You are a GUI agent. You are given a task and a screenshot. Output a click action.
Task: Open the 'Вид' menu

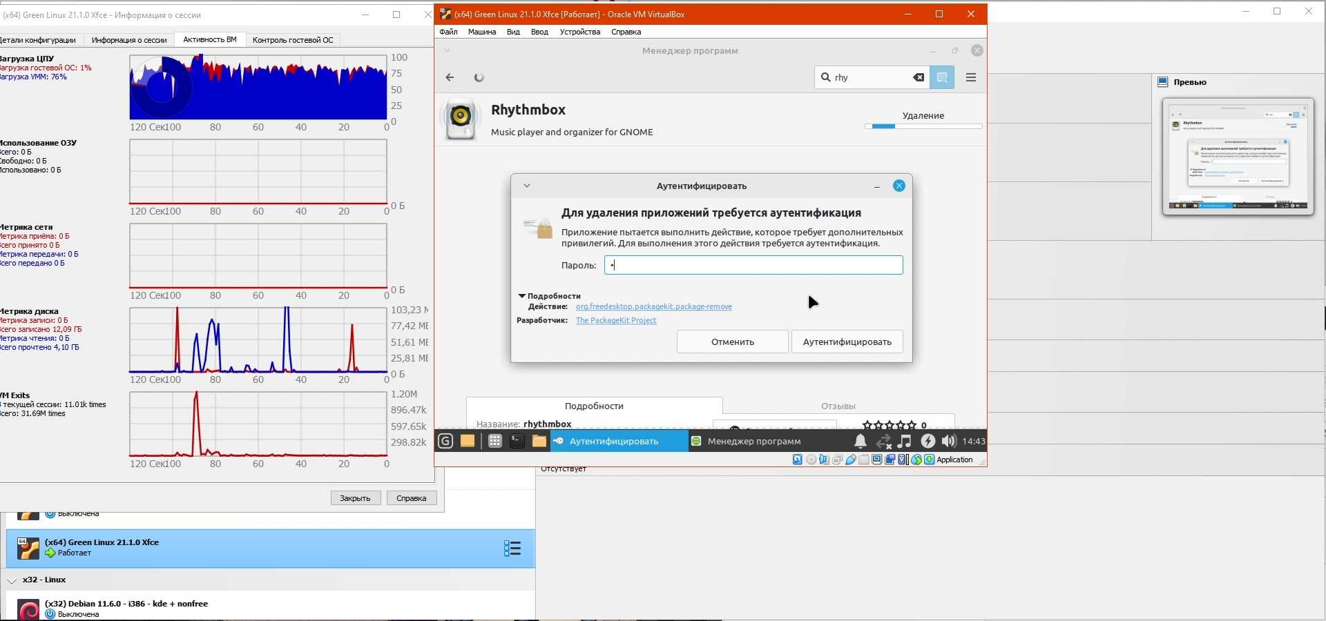tap(513, 32)
